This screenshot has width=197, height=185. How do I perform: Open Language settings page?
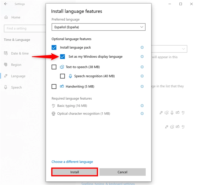[x=18, y=76]
